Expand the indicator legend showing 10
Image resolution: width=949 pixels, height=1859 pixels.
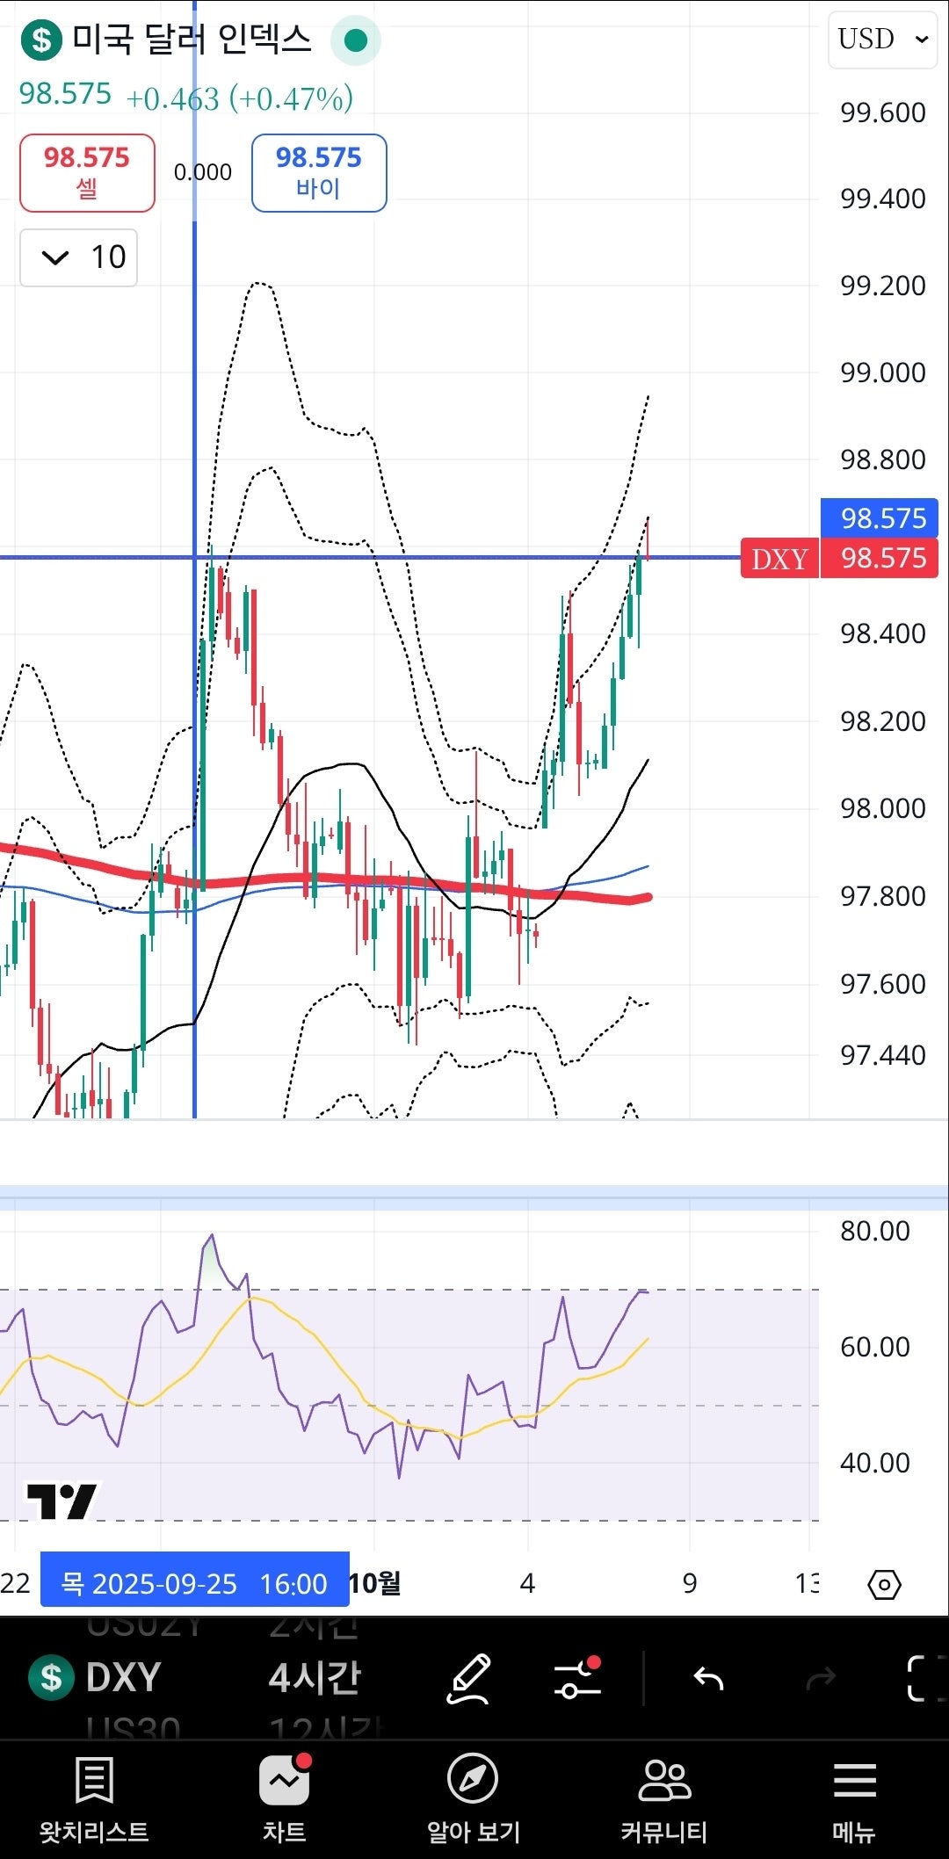coord(79,257)
